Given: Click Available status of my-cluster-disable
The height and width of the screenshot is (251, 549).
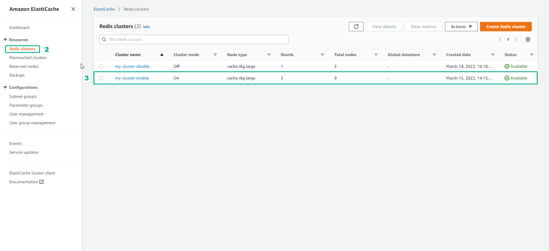Looking at the screenshot, I should point(516,66).
